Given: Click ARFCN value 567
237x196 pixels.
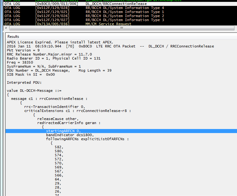Looking at the screenshot, I should (x=59, y=171).
